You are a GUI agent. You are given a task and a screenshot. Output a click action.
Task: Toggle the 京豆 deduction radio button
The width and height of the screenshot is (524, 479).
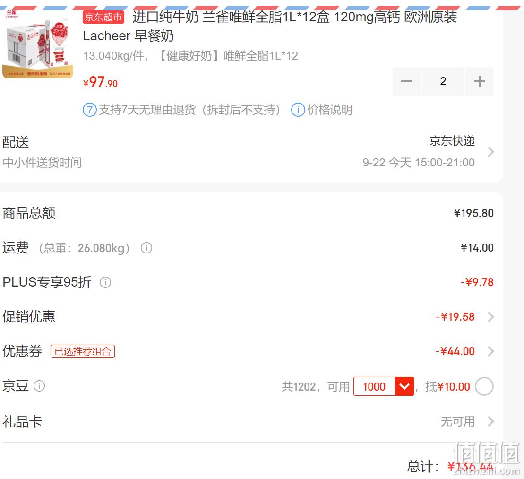coord(484,386)
